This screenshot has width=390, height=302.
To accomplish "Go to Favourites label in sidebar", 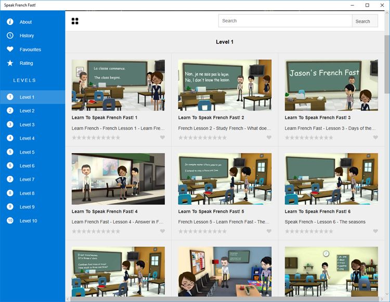I will [30, 49].
